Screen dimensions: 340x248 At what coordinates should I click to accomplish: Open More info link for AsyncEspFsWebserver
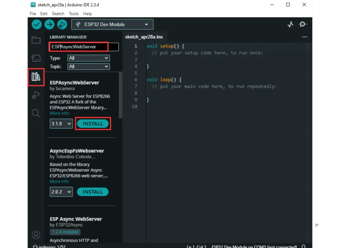pos(59,181)
